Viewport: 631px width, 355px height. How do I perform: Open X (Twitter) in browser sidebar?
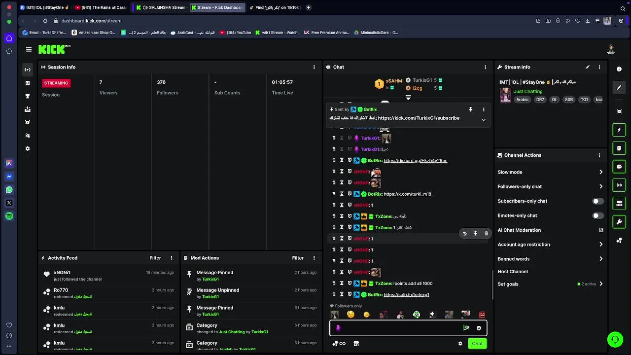(x=9, y=203)
